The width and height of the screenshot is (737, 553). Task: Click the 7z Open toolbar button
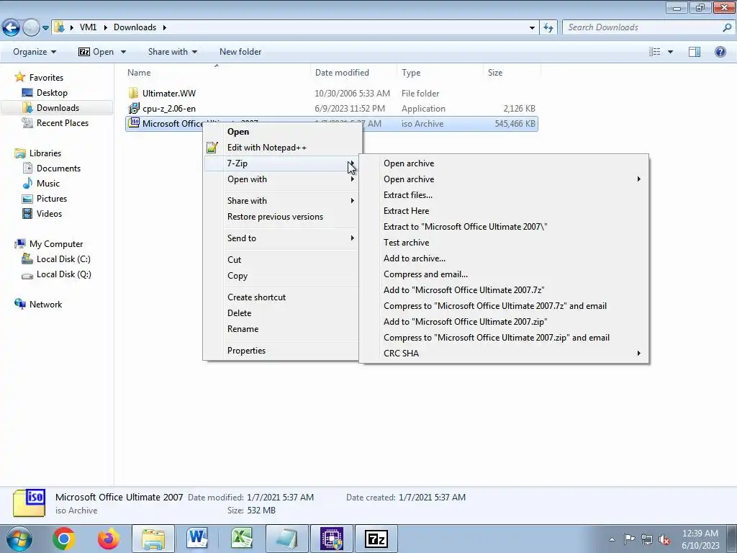coord(96,52)
